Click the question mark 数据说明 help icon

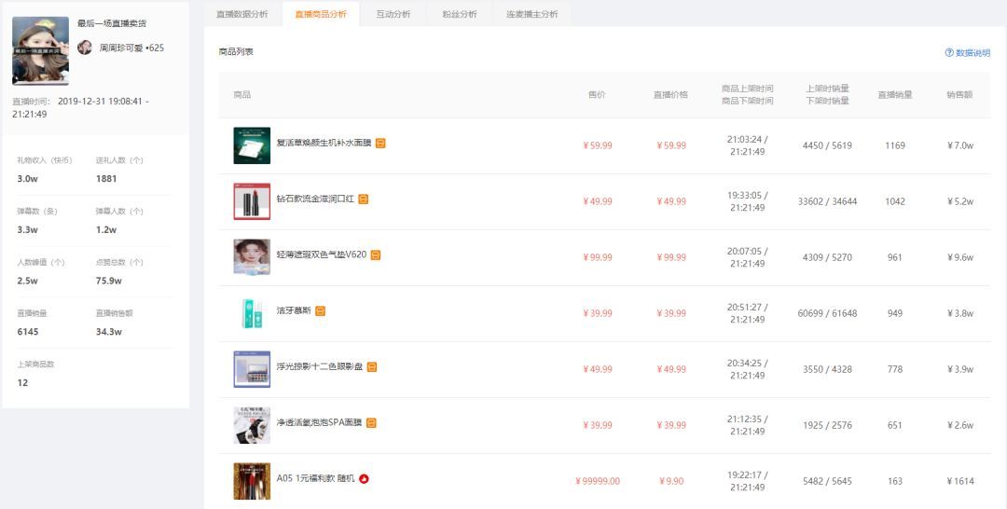coord(949,52)
